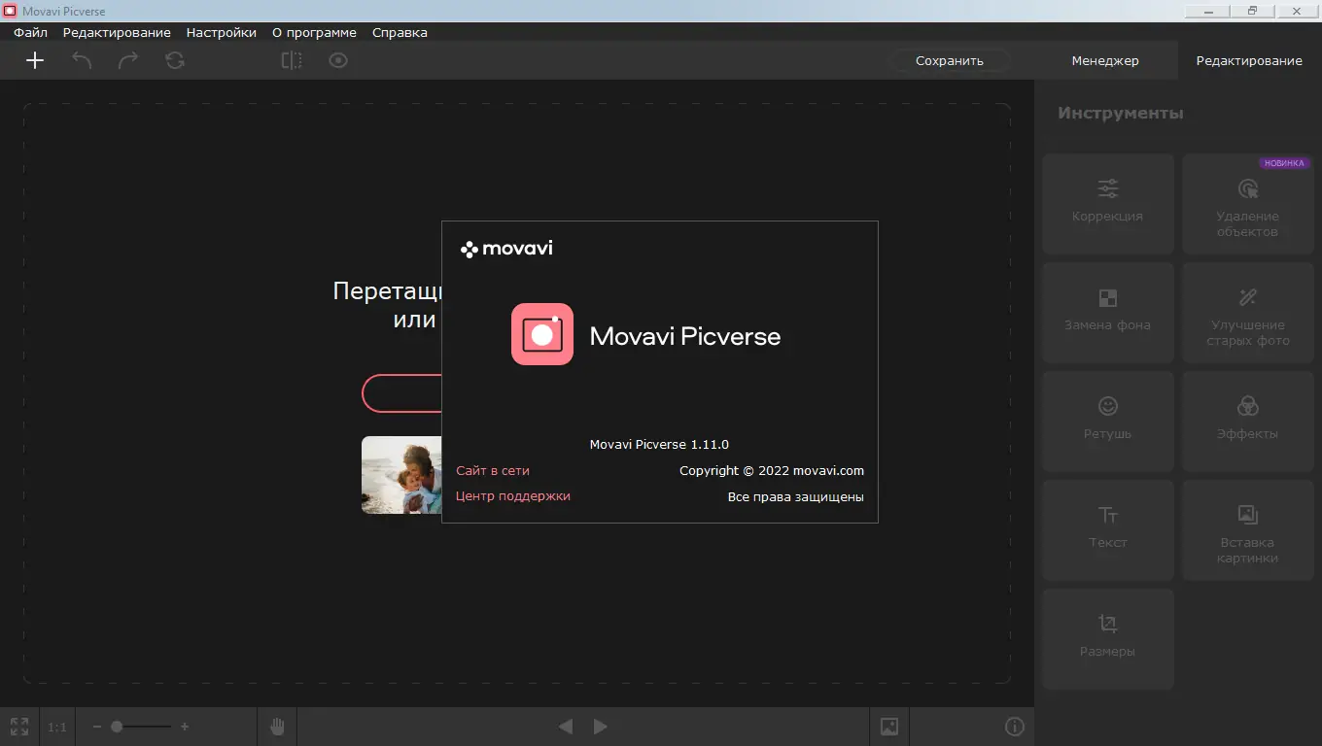
Task: Select the Текст tool
Action: pos(1108,529)
